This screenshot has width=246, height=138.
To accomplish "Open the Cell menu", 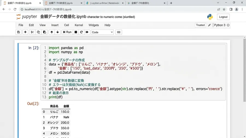I will pyautogui.click(x=66, y=25).
